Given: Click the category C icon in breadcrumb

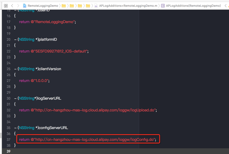Looking at the screenshot, I should 163,6.
